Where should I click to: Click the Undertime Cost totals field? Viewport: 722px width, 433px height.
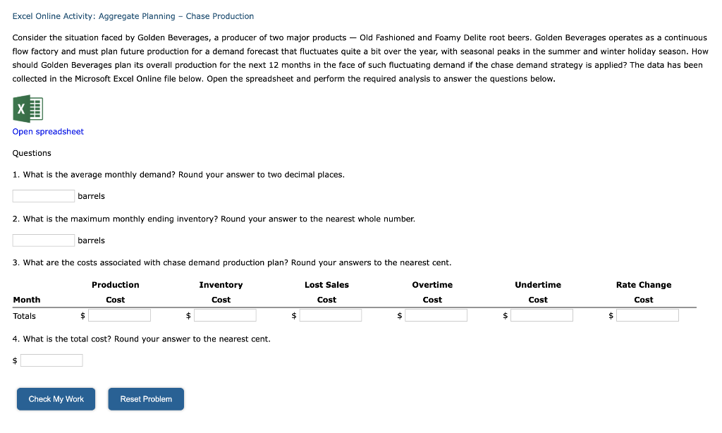tap(542, 315)
